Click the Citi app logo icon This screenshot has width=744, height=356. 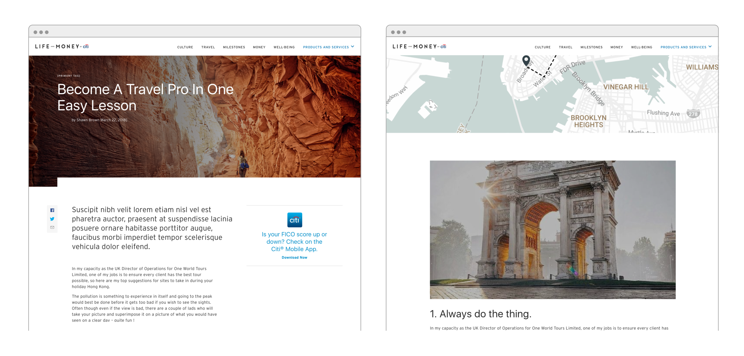[x=294, y=220]
